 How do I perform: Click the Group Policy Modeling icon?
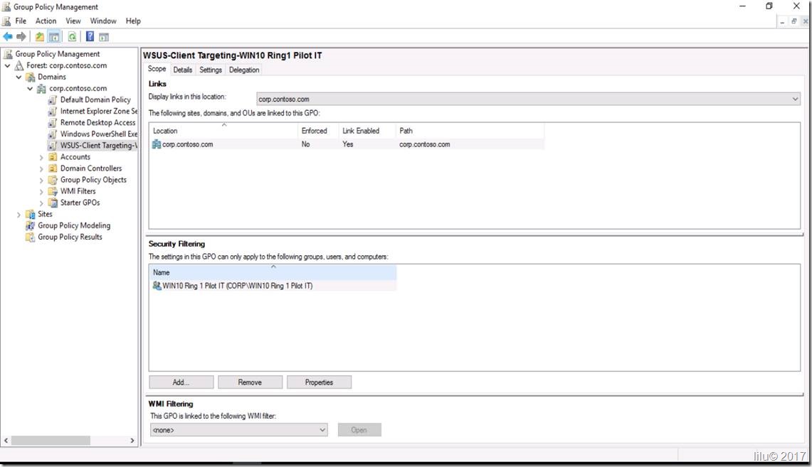tap(31, 225)
